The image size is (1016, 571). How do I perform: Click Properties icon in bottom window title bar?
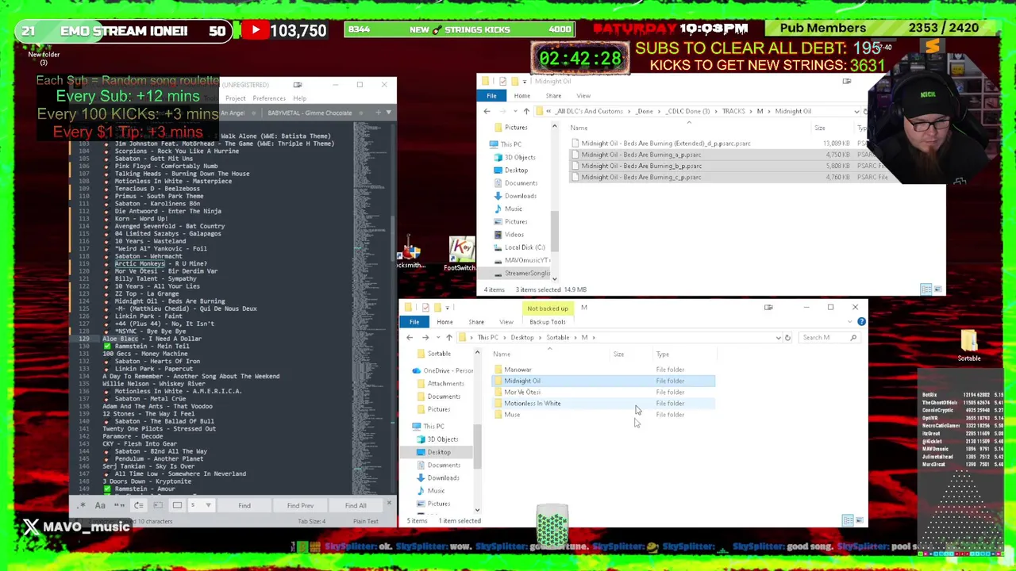(425, 308)
